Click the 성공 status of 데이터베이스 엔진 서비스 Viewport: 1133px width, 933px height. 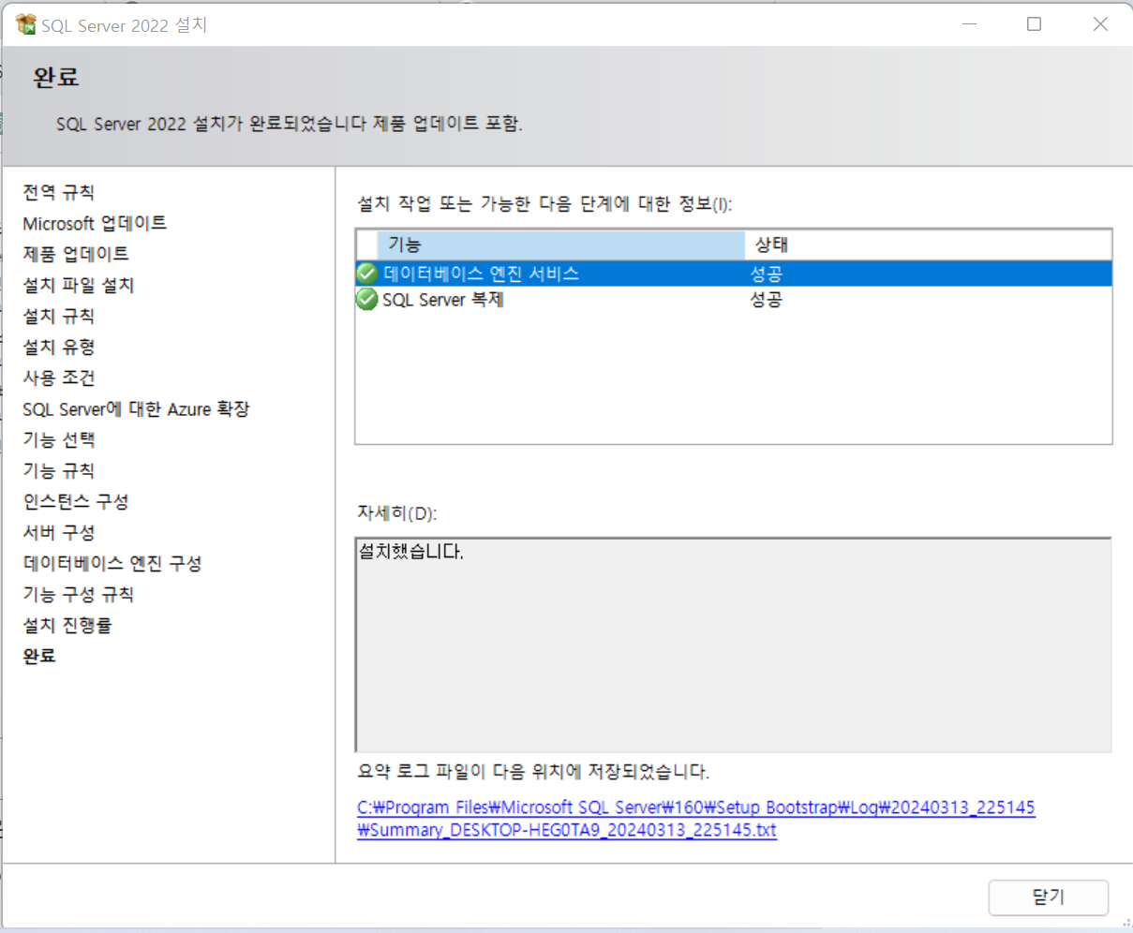point(766,274)
